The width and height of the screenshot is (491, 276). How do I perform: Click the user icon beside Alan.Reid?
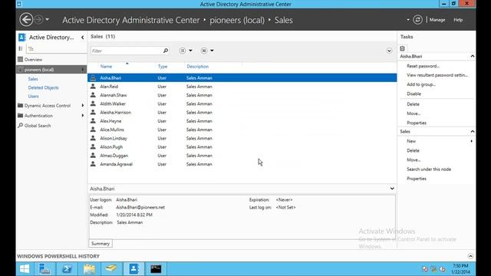(x=93, y=86)
